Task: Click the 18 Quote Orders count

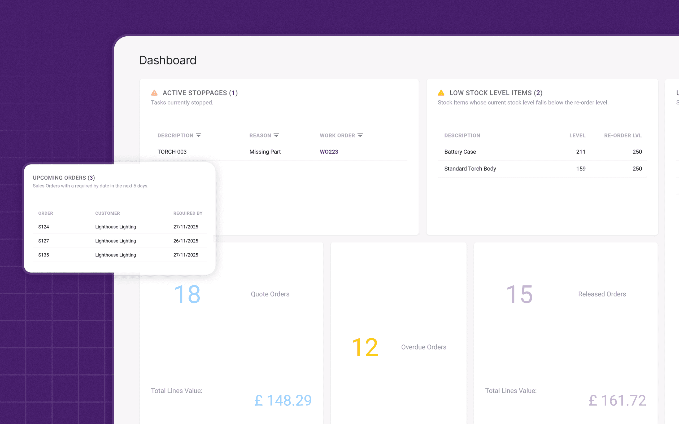Action: pyautogui.click(x=187, y=294)
